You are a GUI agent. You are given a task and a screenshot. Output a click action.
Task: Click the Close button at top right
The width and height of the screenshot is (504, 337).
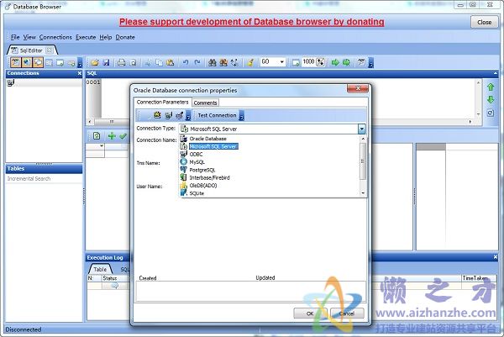pos(484,22)
